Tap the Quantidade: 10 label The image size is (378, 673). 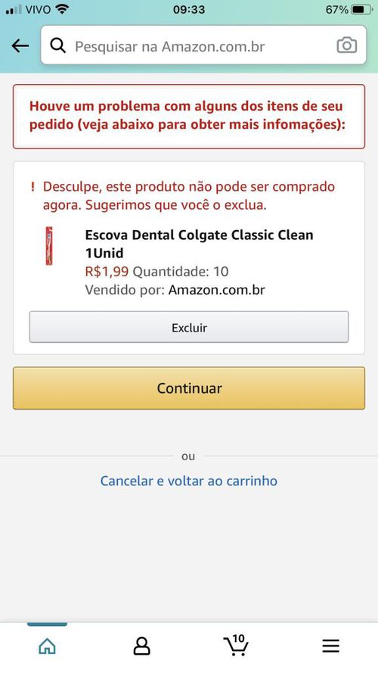point(181,272)
